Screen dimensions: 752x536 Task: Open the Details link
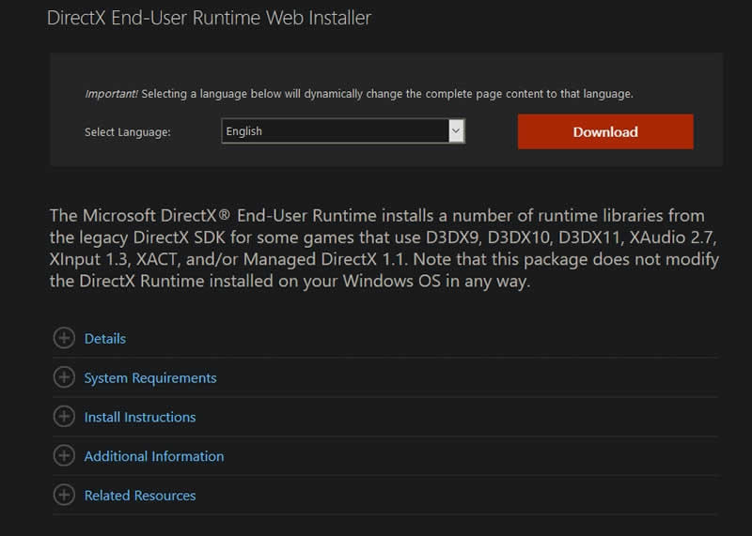(105, 339)
